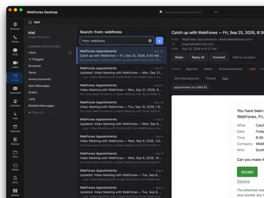The image size is (264, 198).
Task: Open the Voicemail icon
Action: (15, 88)
